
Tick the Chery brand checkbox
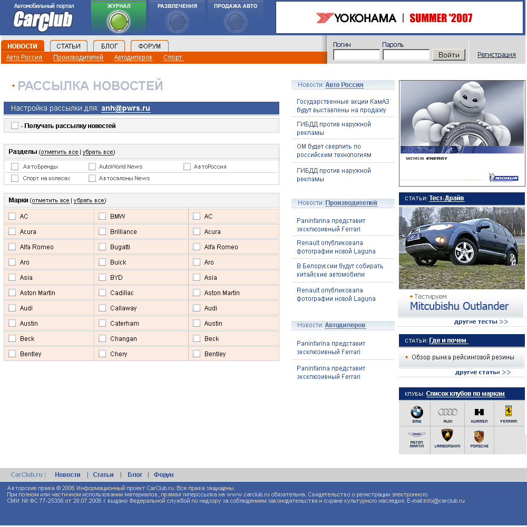tap(102, 354)
